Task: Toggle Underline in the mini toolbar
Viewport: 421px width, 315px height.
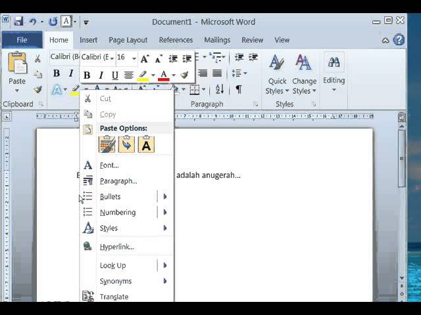Action: tap(115, 75)
